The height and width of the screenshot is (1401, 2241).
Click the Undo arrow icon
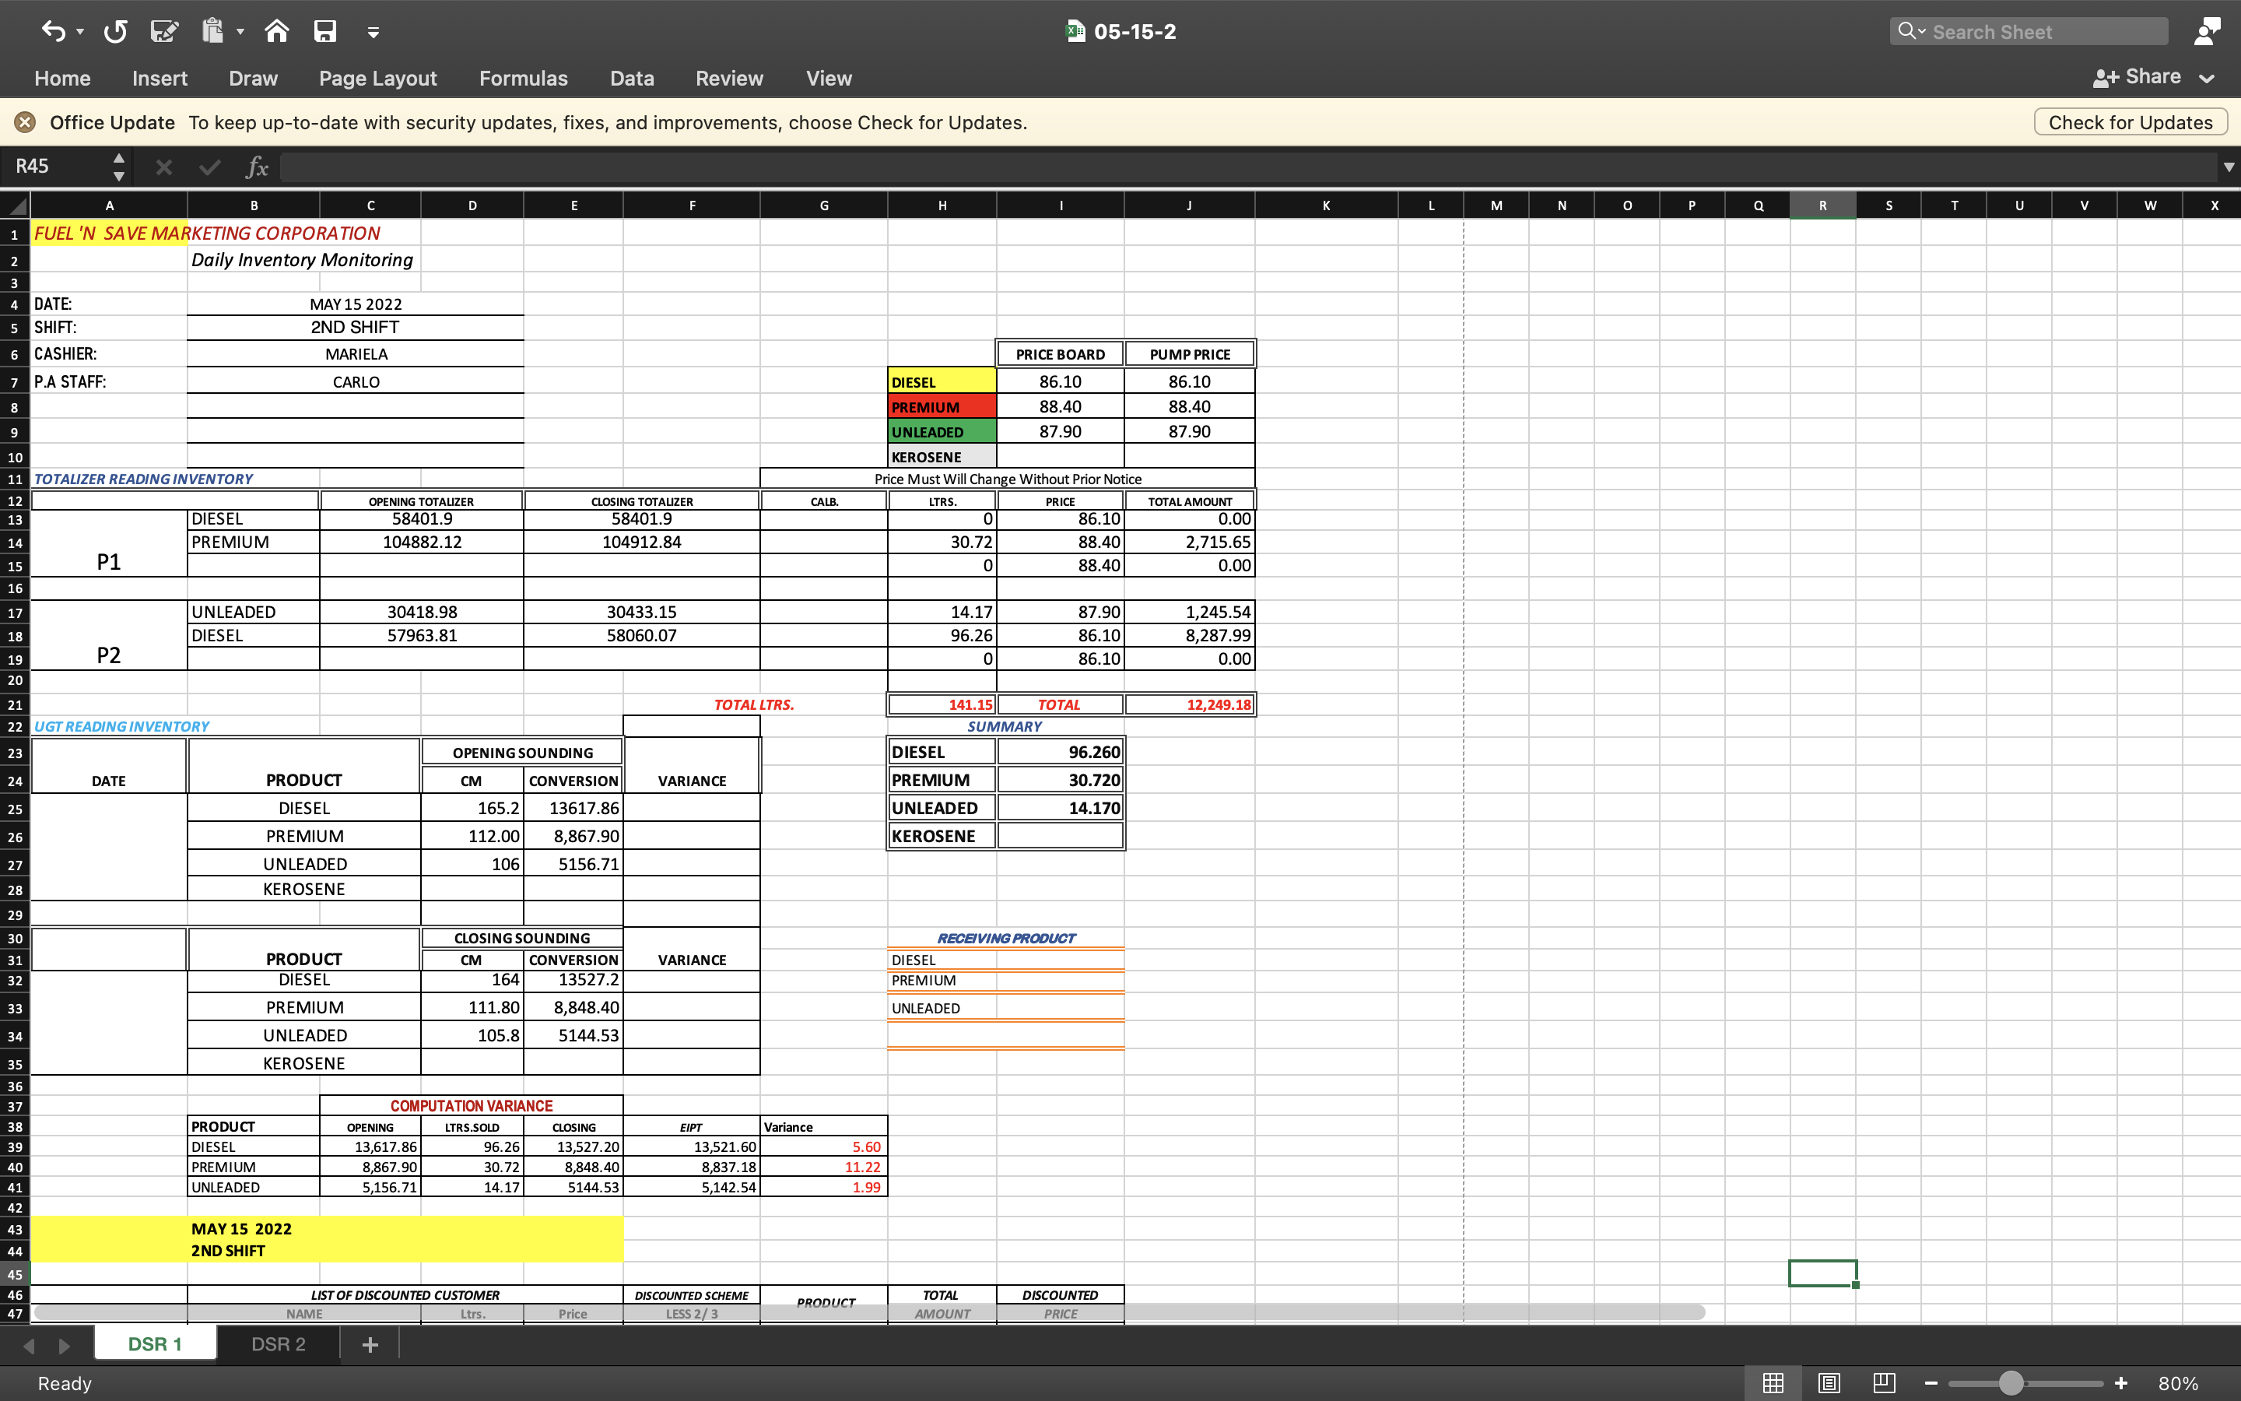(53, 31)
